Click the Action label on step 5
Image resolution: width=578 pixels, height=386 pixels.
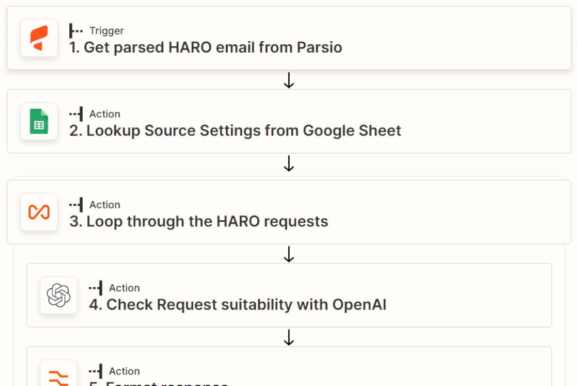[124, 371]
